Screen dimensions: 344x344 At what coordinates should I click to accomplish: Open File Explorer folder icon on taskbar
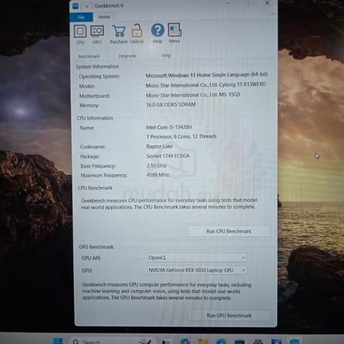pos(204,341)
